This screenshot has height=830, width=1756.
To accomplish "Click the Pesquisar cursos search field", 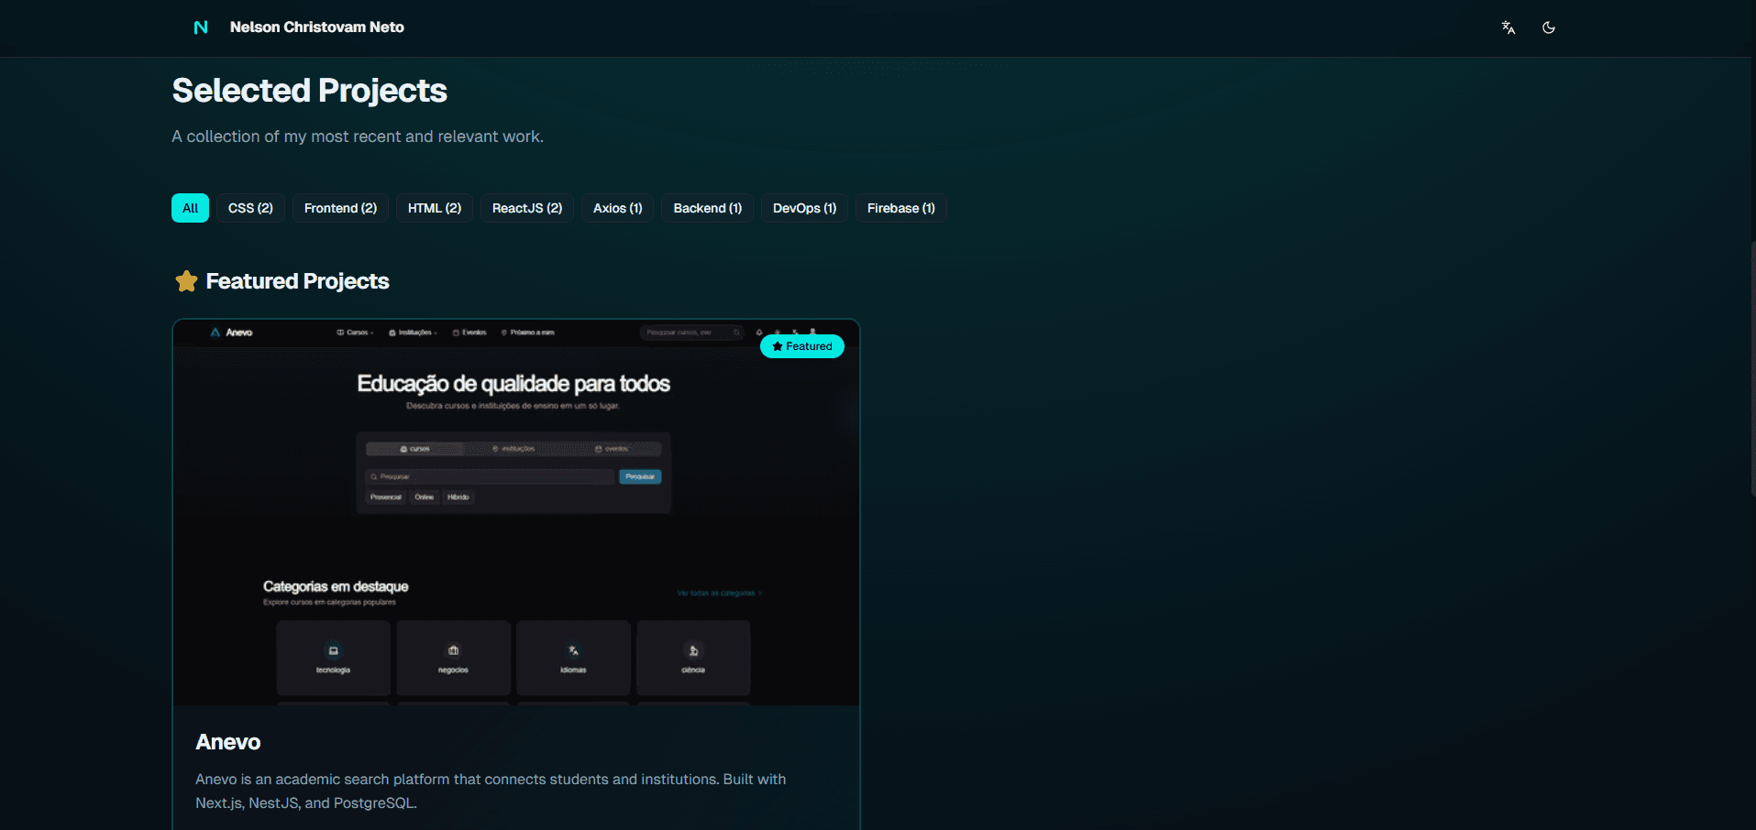I will [686, 333].
